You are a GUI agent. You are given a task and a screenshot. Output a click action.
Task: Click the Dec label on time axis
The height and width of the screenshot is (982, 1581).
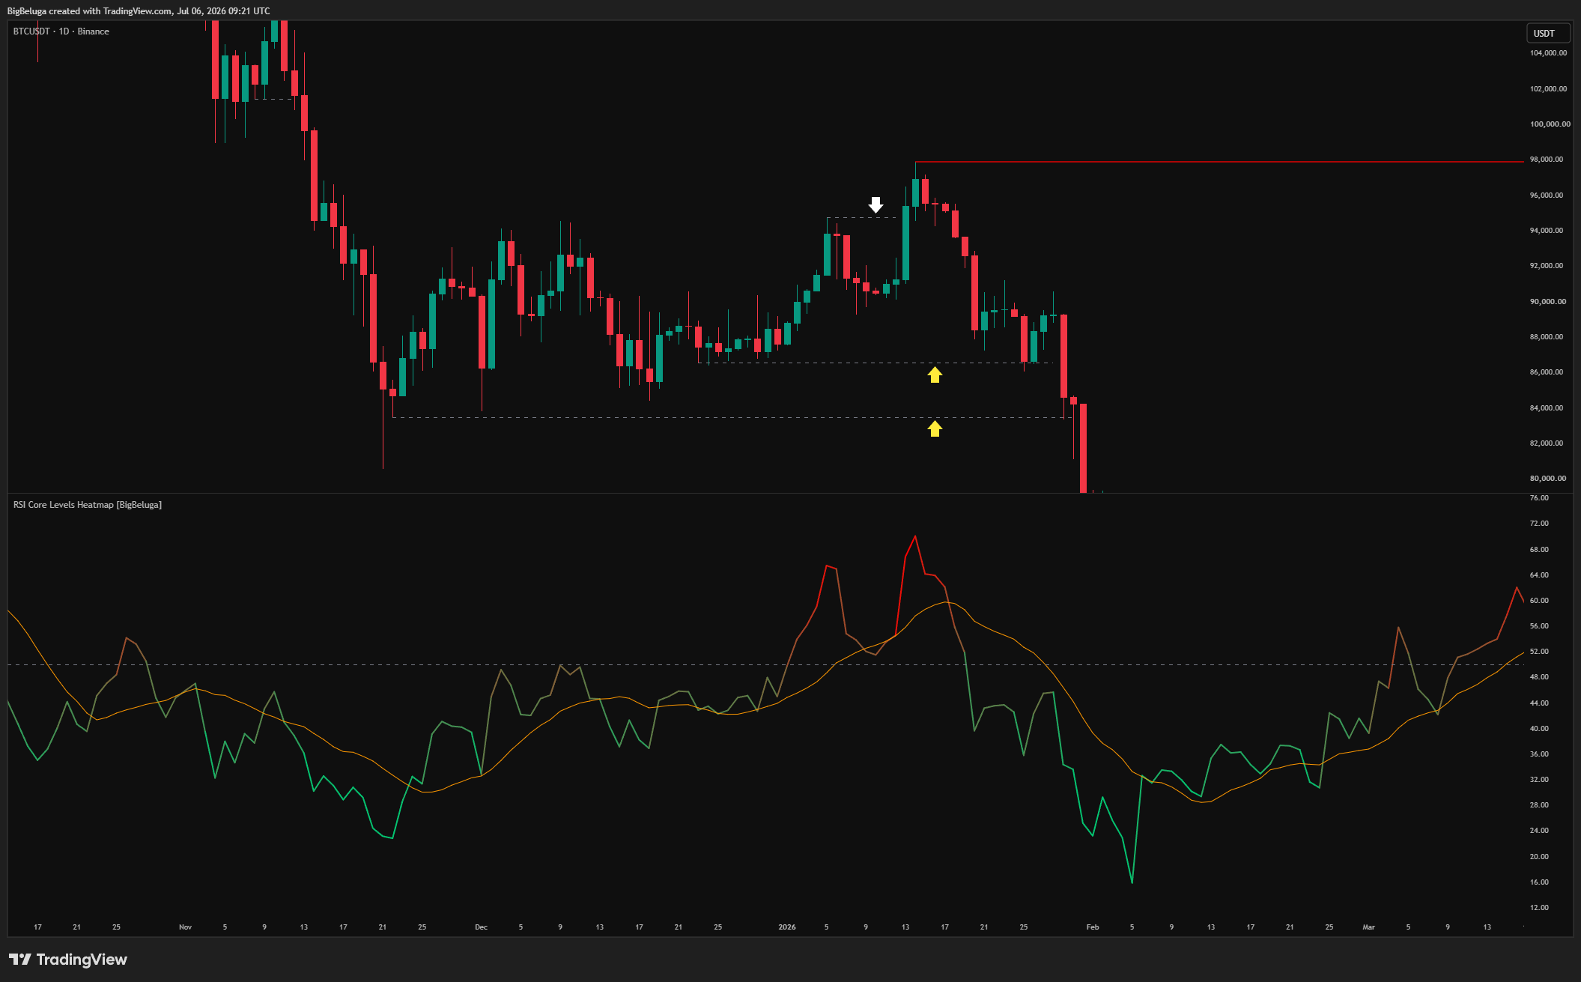(481, 927)
